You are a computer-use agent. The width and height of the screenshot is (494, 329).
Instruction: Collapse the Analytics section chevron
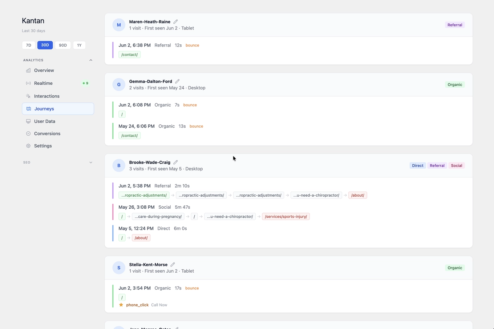click(x=91, y=60)
